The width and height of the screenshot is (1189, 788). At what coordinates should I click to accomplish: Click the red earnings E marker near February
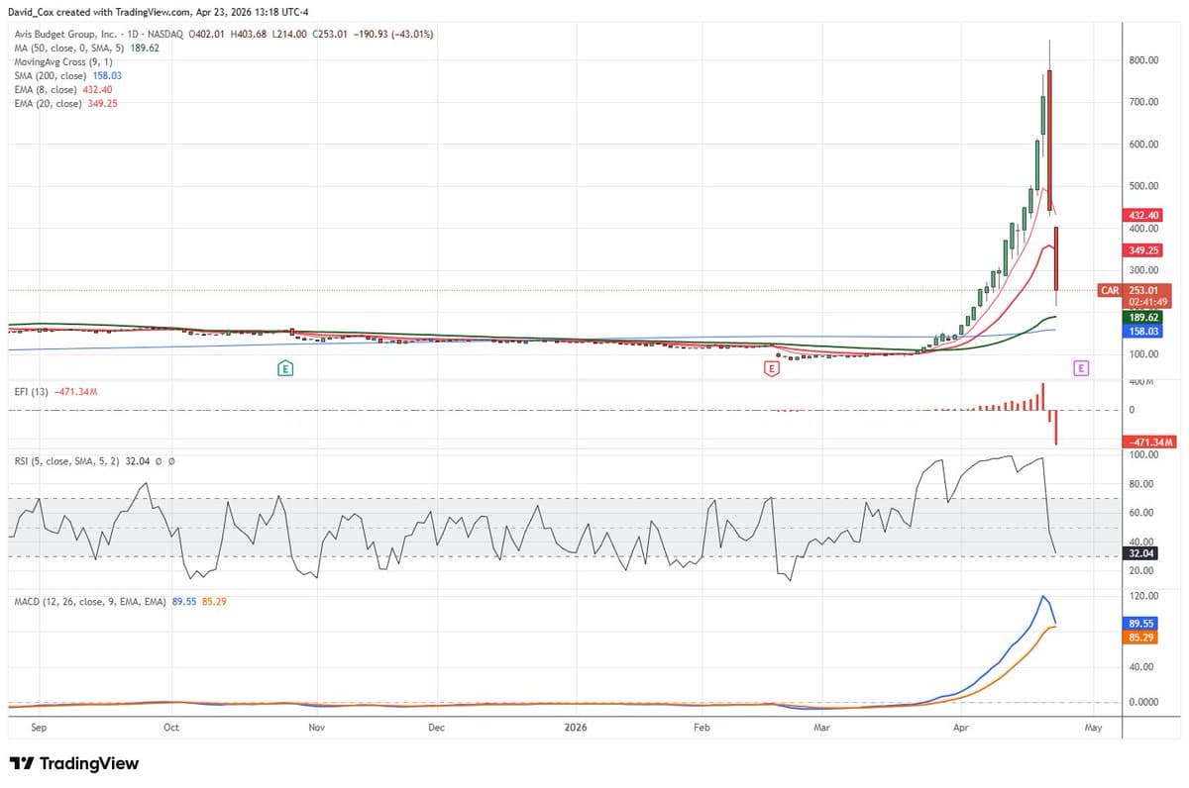(x=772, y=368)
